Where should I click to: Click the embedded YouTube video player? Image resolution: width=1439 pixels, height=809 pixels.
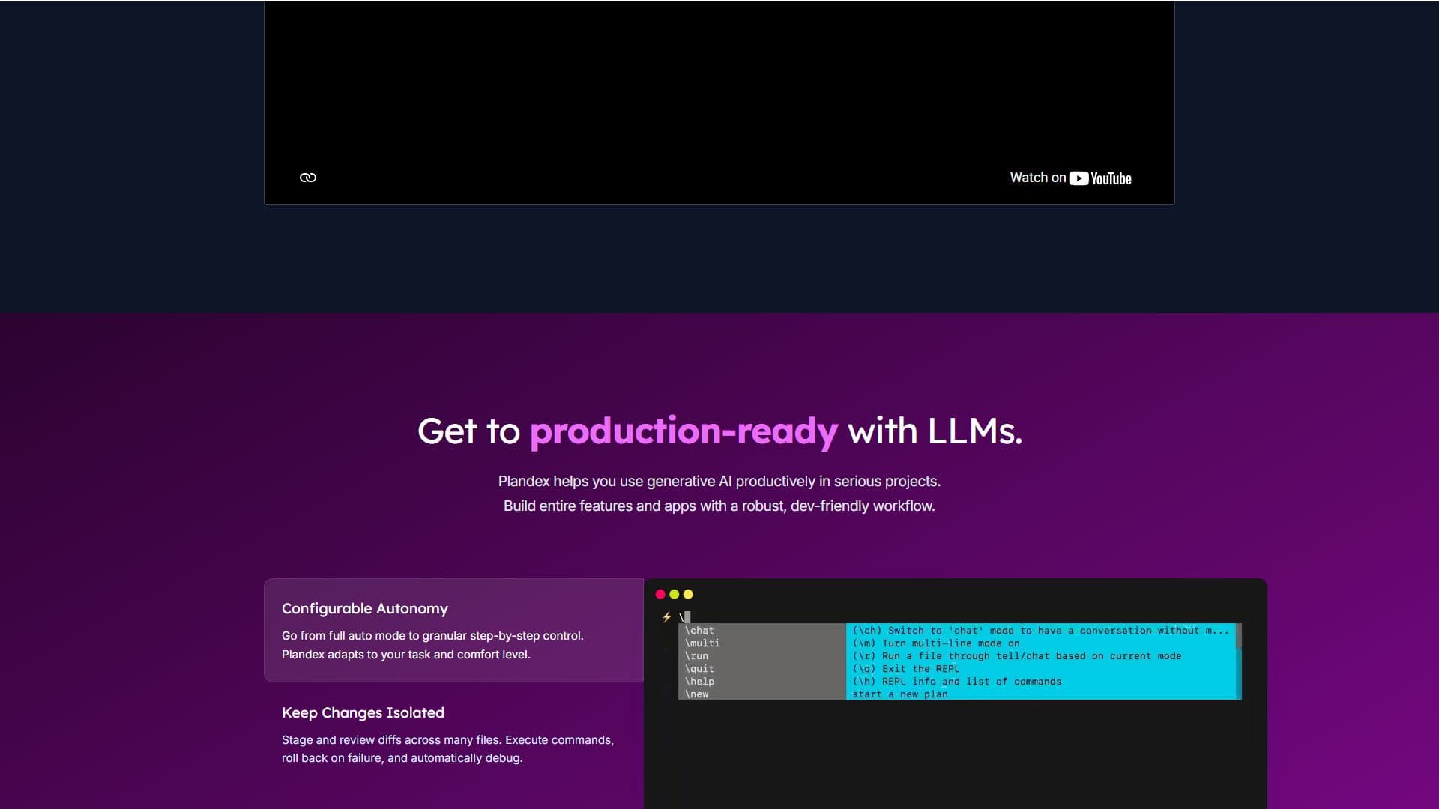click(x=719, y=103)
